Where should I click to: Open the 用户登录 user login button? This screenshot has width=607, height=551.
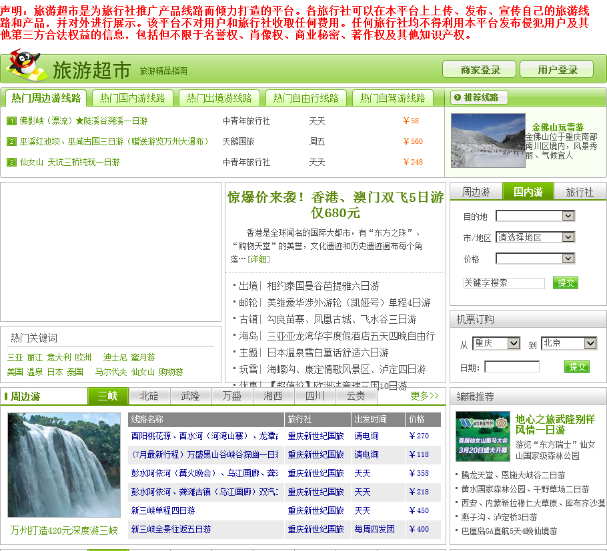[557, 69]
